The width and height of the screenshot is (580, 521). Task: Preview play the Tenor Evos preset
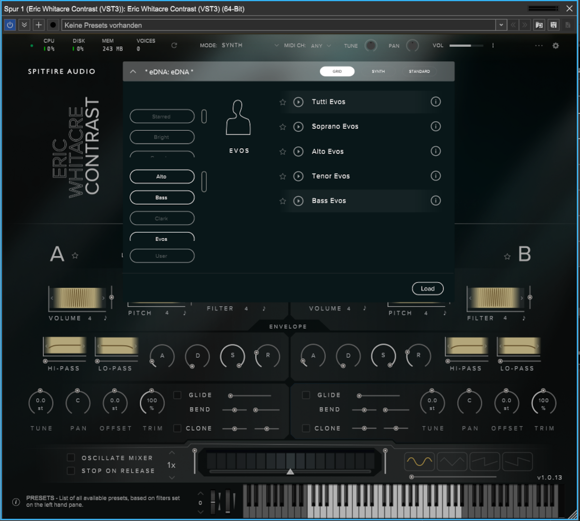(x=299, y=176)
